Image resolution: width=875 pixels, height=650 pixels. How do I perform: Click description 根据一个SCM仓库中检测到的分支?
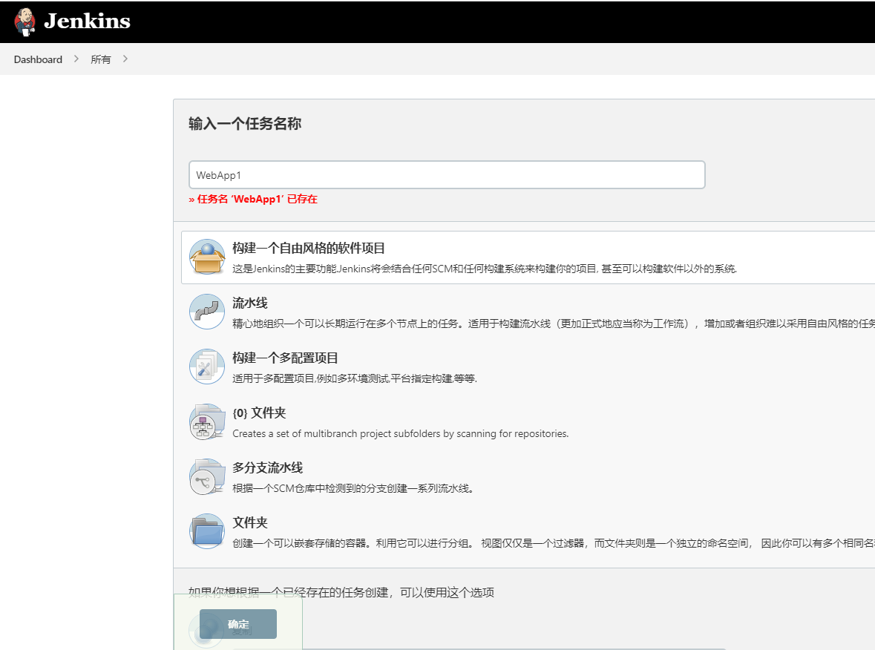point(353,488)
